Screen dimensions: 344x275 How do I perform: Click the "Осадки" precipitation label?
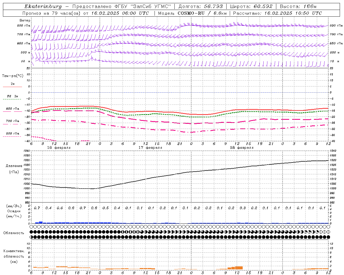(x=14, y=211)
